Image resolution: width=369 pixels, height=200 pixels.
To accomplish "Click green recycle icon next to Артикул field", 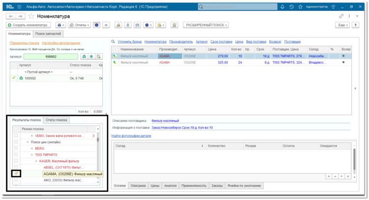I will (x=84, y=57).
